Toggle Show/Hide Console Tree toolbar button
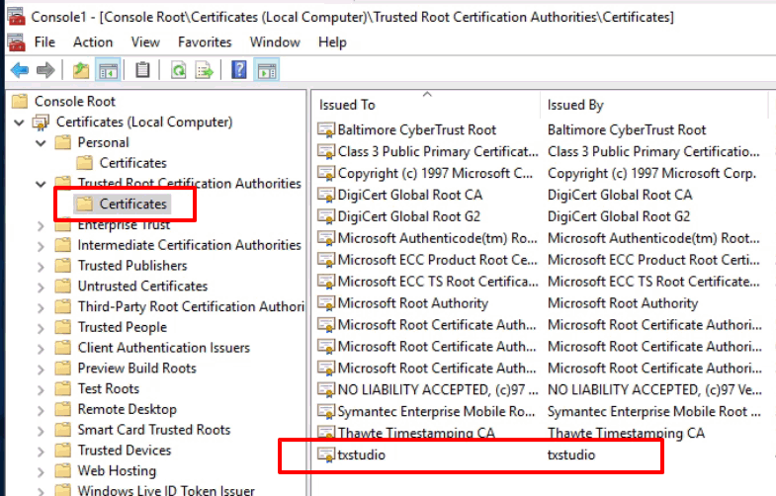 click(x=108, y=70)
